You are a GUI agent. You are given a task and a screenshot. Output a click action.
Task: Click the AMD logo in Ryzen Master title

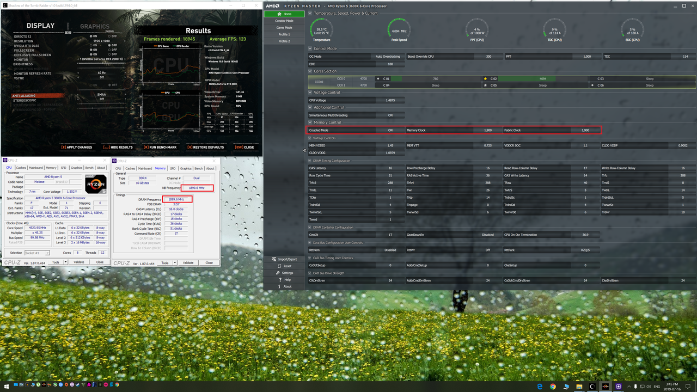(x=272, y=5)
